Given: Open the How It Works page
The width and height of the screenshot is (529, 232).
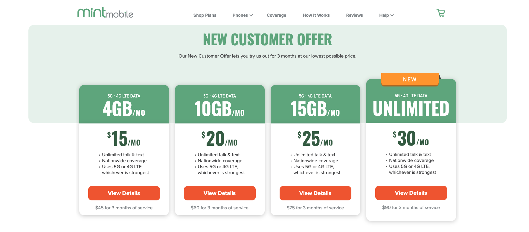Looking at the screenshot, I should [x=316, y=15].
